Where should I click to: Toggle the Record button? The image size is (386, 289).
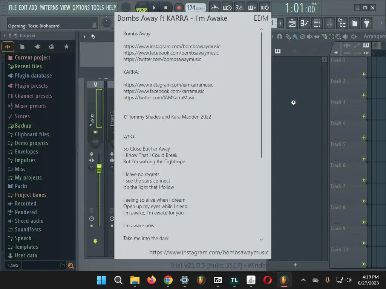[179, 8]
